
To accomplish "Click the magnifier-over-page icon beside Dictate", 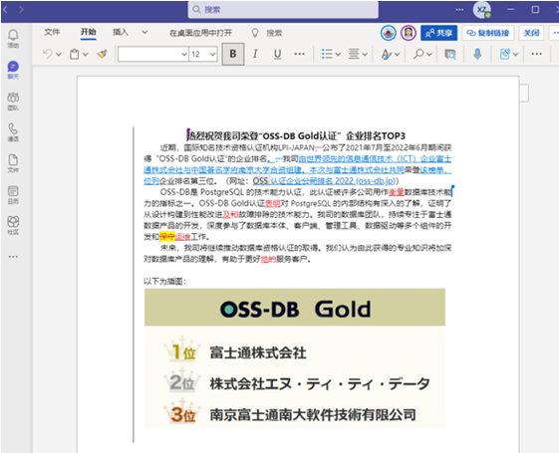I will (x=450, y=54).
